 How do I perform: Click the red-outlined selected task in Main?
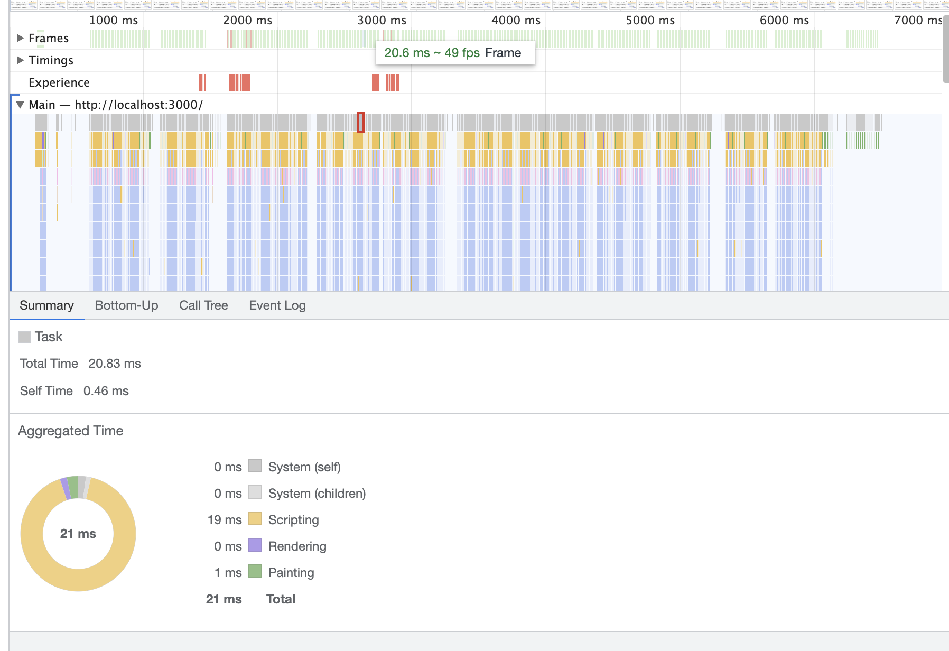click(361, 123)
